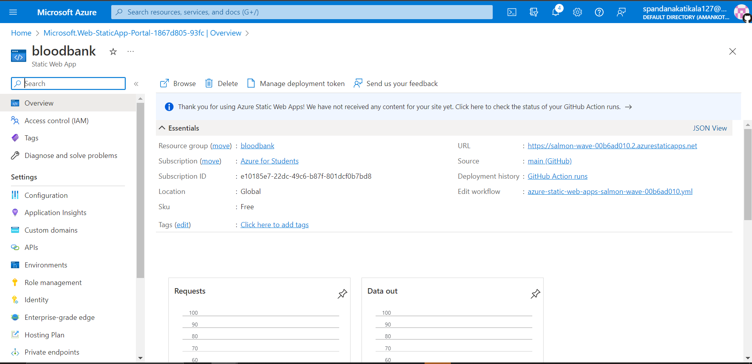The width and height of the screenshot is (752, 364).
Task: Collapse the left sidebar with the chevron
Action: point(136,83)
